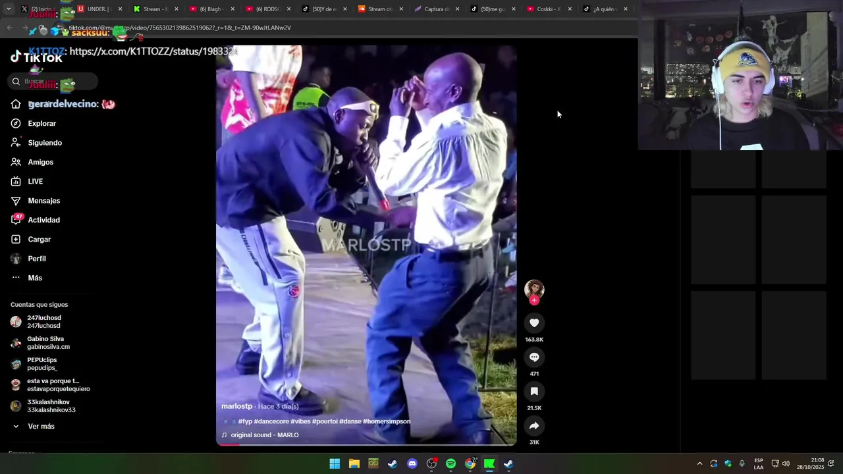Open creator avatar beside video
Viewport: 843px width, 474px height.
pyautogui.click(x=534, y=290)
